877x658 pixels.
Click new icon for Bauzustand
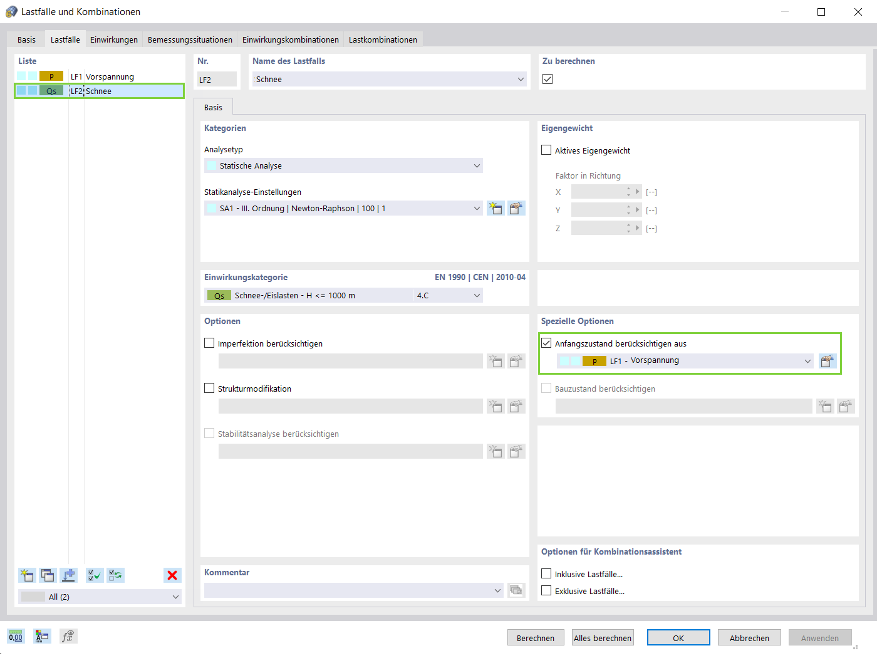click(x=825, y=406)
